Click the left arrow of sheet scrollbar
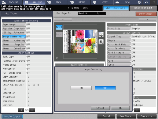 click(x=63, y=19)
